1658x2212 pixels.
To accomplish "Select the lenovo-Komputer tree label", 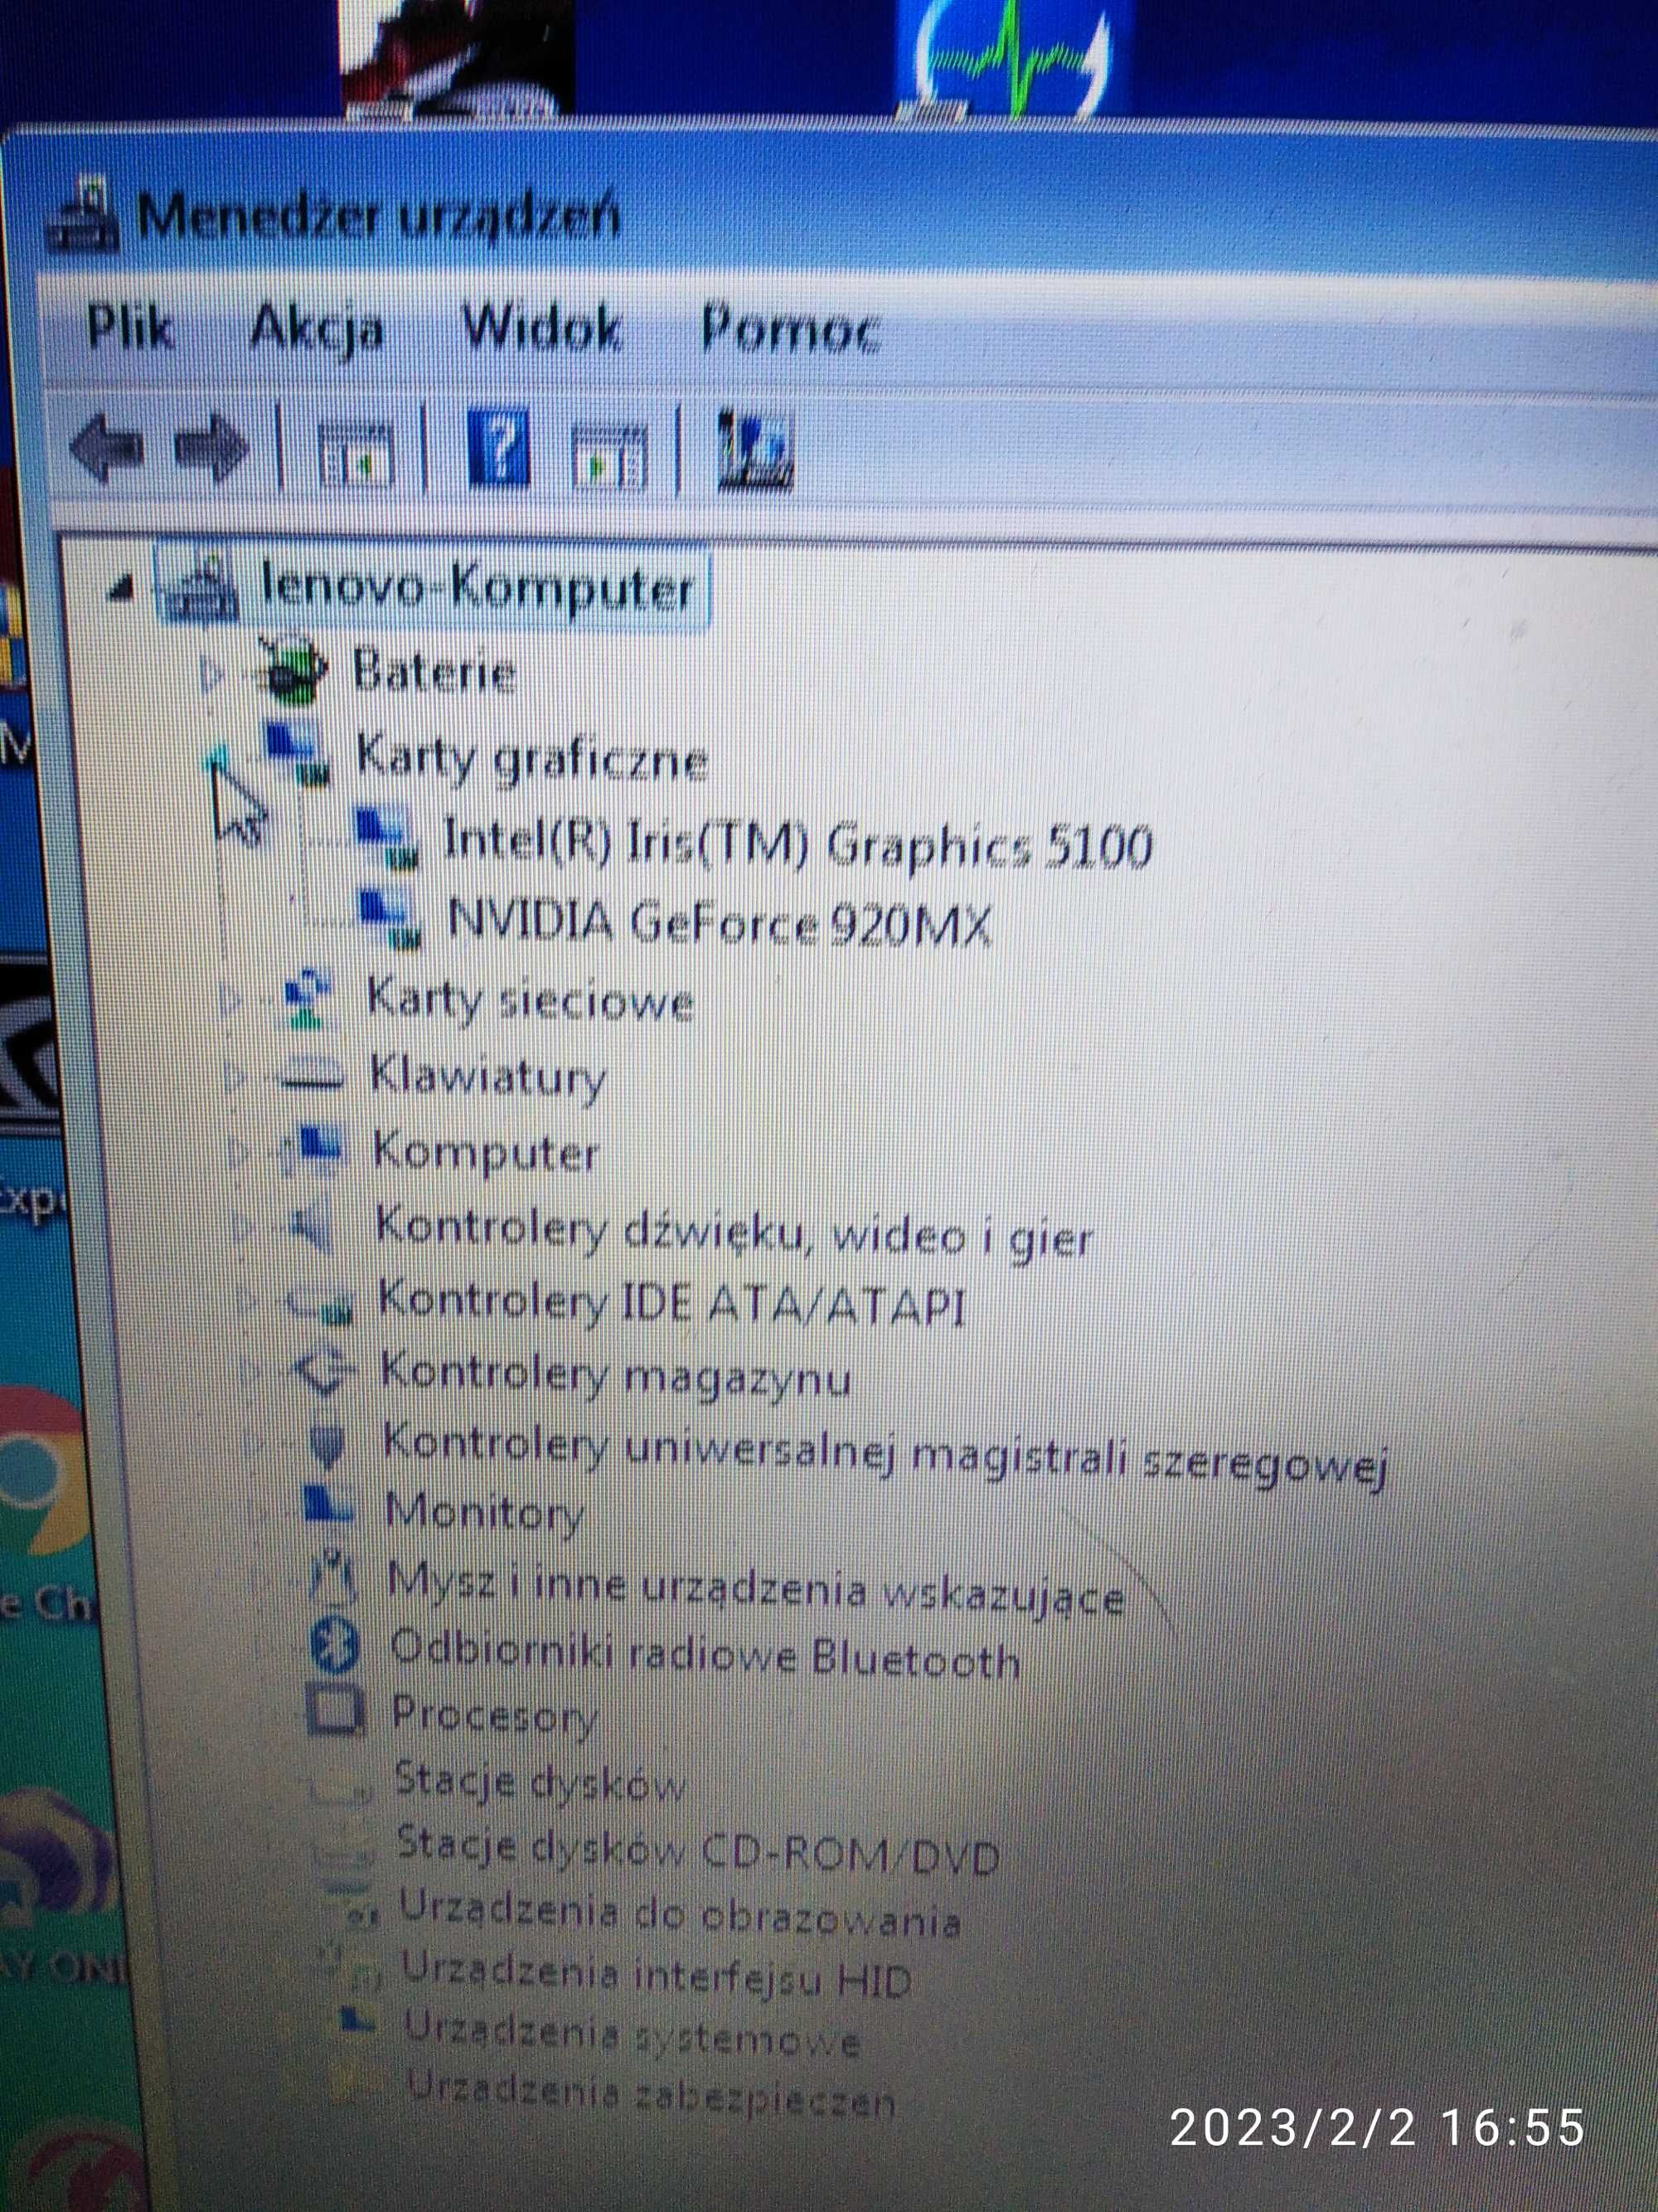I will (x=476, y=587).
